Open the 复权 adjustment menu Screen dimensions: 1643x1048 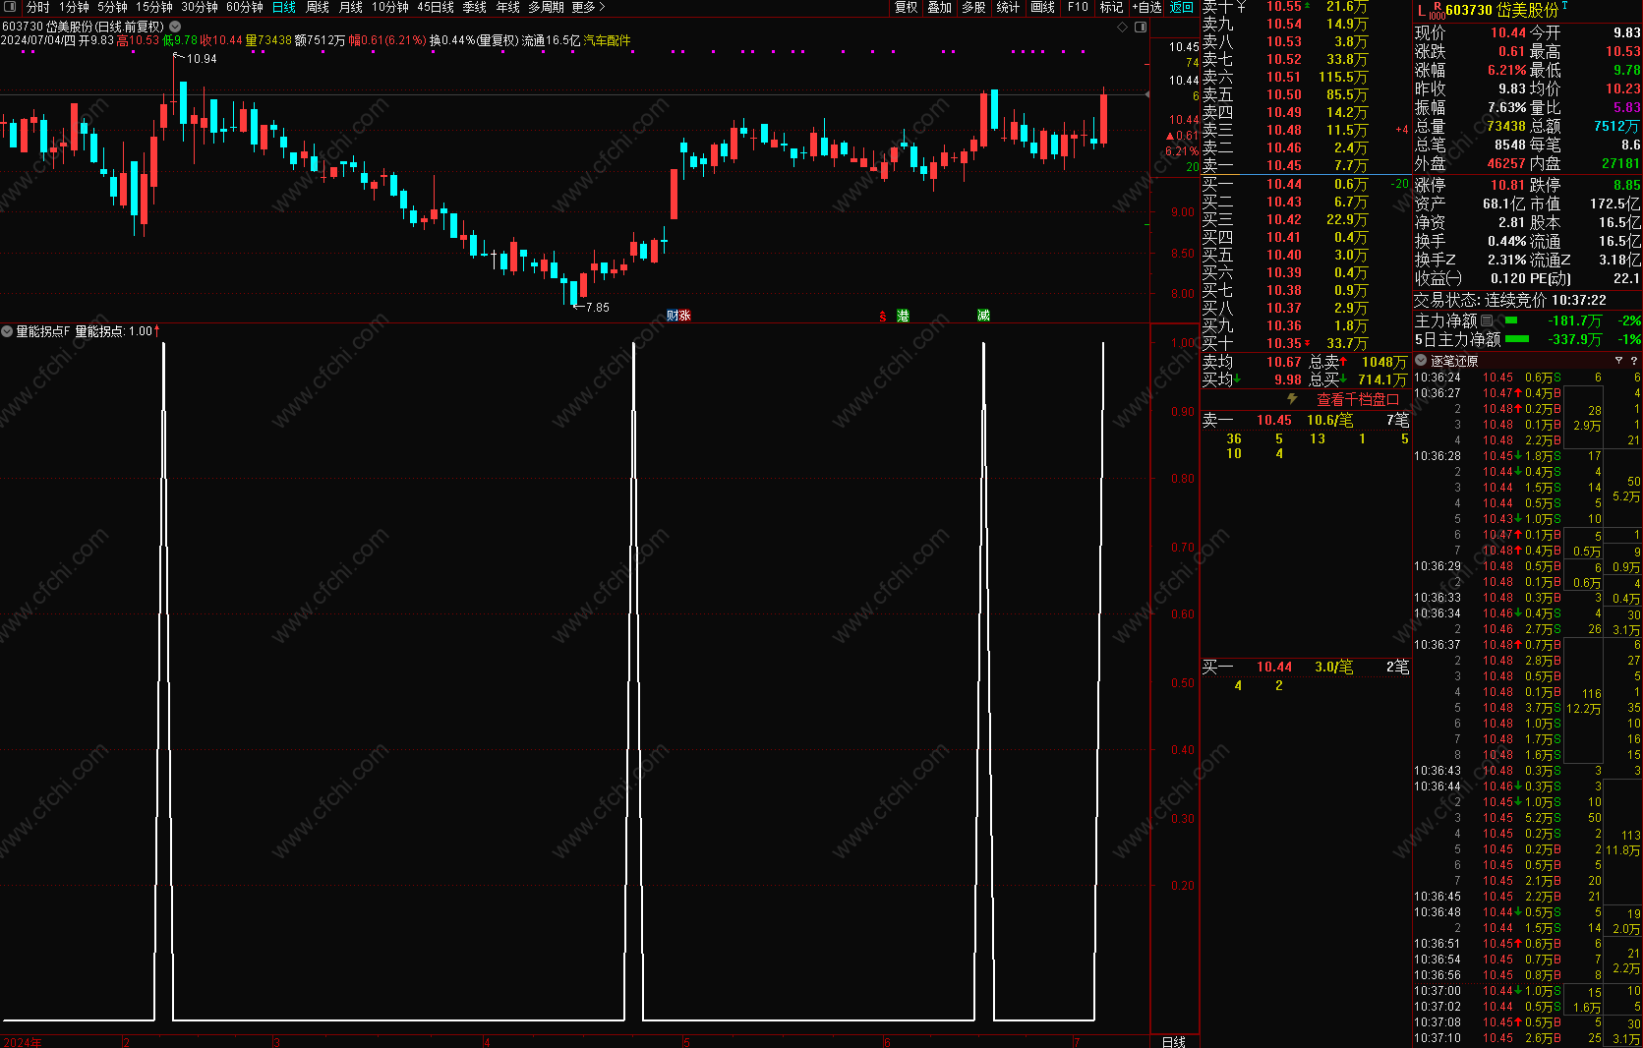(906, 7)
